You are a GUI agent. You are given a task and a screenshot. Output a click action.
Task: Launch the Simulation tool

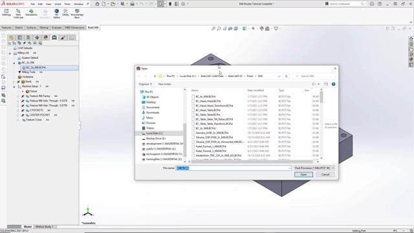31,12
